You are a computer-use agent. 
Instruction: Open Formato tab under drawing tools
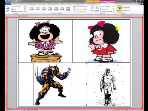tap(92, 4)
